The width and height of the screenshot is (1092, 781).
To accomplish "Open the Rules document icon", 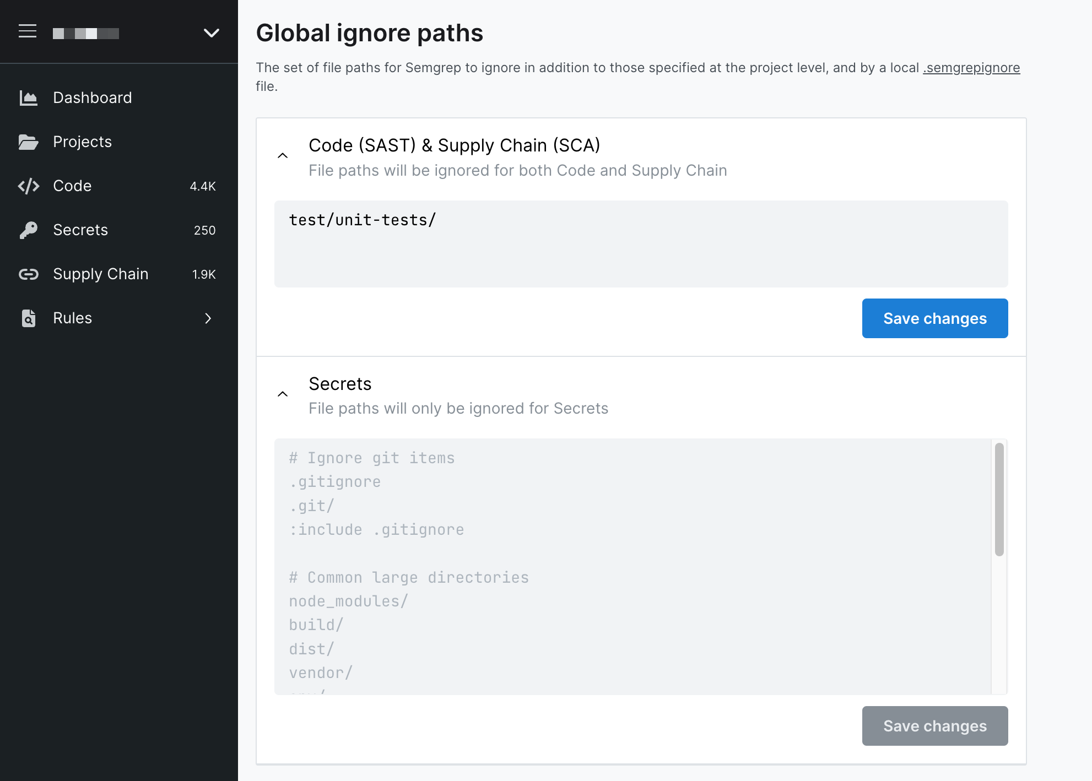I will [29, 318].
